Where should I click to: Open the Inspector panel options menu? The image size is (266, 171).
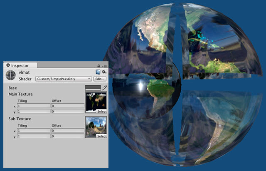tap(104, 66)
